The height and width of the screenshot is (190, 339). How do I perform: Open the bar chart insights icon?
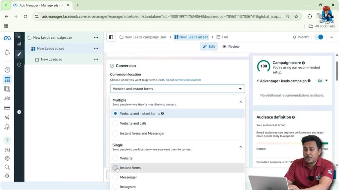[x=19, y=44]
